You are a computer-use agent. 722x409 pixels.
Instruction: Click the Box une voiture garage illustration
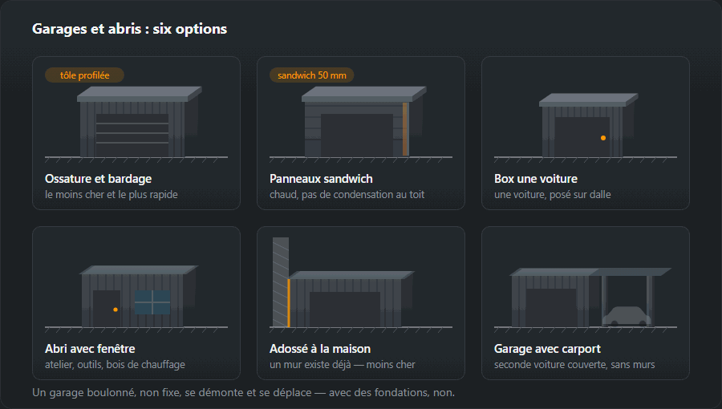point(586,128)
